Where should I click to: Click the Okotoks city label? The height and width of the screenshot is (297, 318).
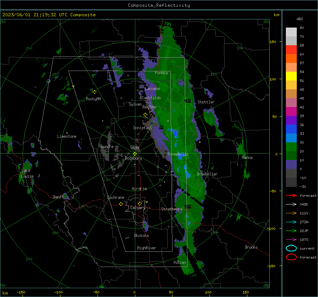(x=141, y=236)
